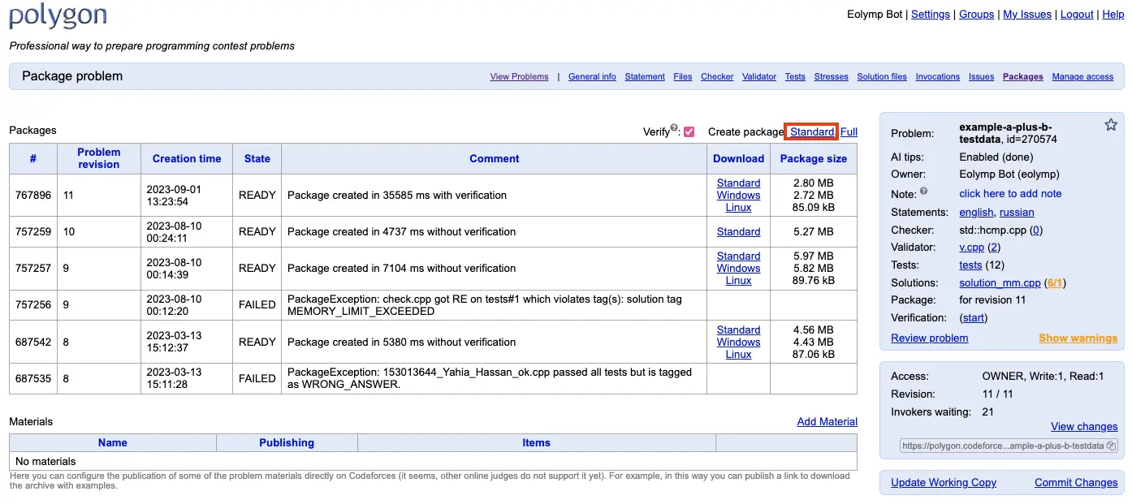This screenshot has height=504, width=1132.
Task: Create a Full package
Action: pos(849,131)
